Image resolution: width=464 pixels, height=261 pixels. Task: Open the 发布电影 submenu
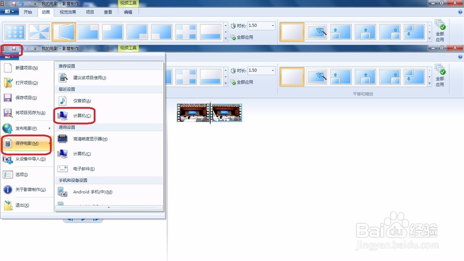[x=26, y=128]
